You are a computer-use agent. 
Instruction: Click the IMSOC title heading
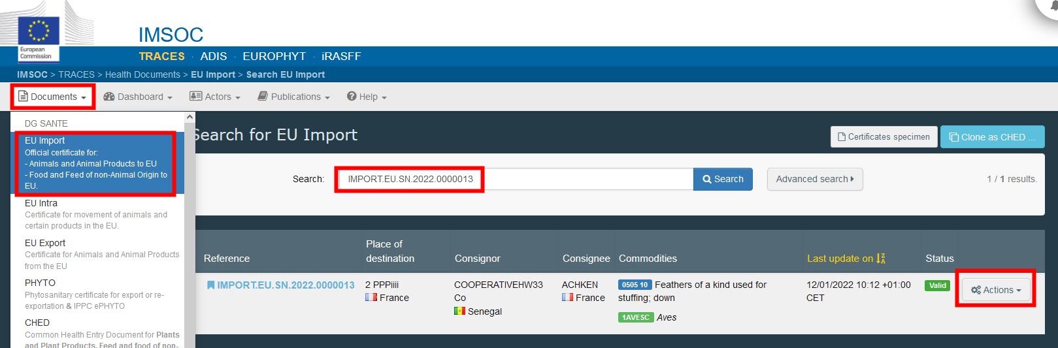click(171, 35)
